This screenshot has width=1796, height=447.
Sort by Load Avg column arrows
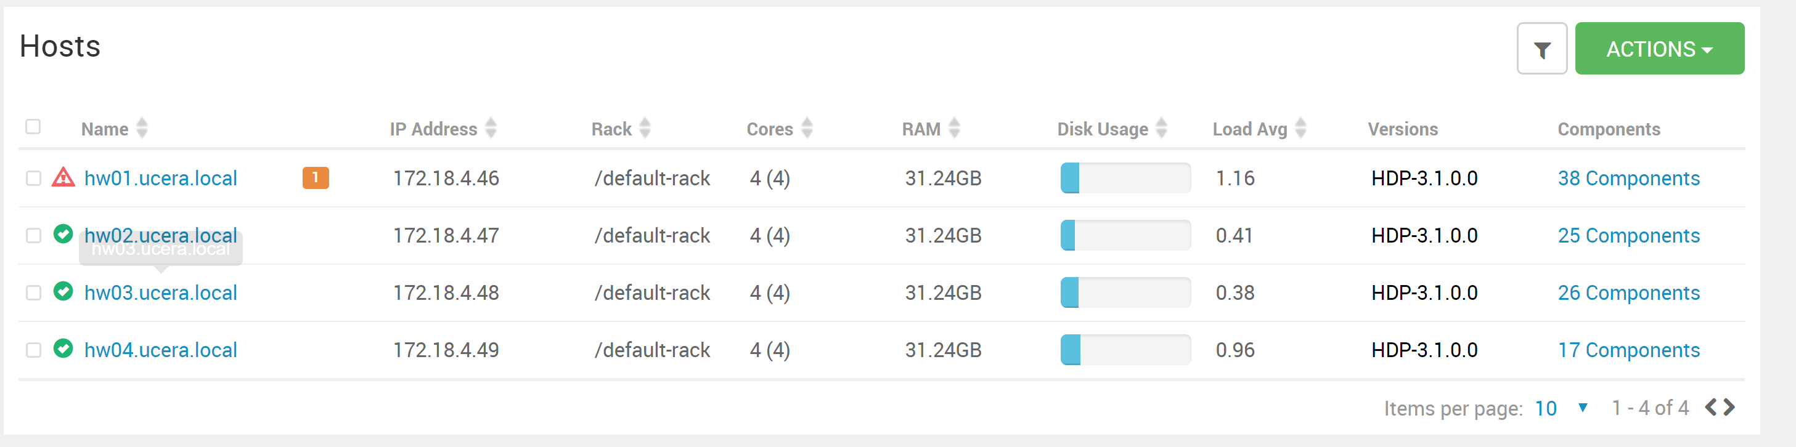click(x=1300, y=128)
